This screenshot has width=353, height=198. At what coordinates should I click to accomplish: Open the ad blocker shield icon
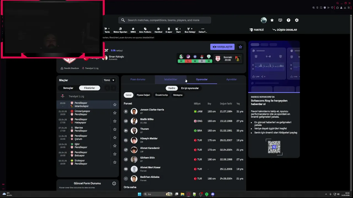pyautogui.click(x=325, y=8)
